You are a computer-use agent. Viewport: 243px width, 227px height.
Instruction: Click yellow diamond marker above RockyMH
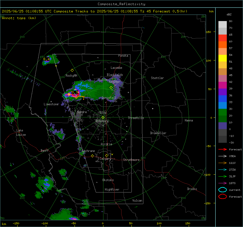[x=72, y=70]
